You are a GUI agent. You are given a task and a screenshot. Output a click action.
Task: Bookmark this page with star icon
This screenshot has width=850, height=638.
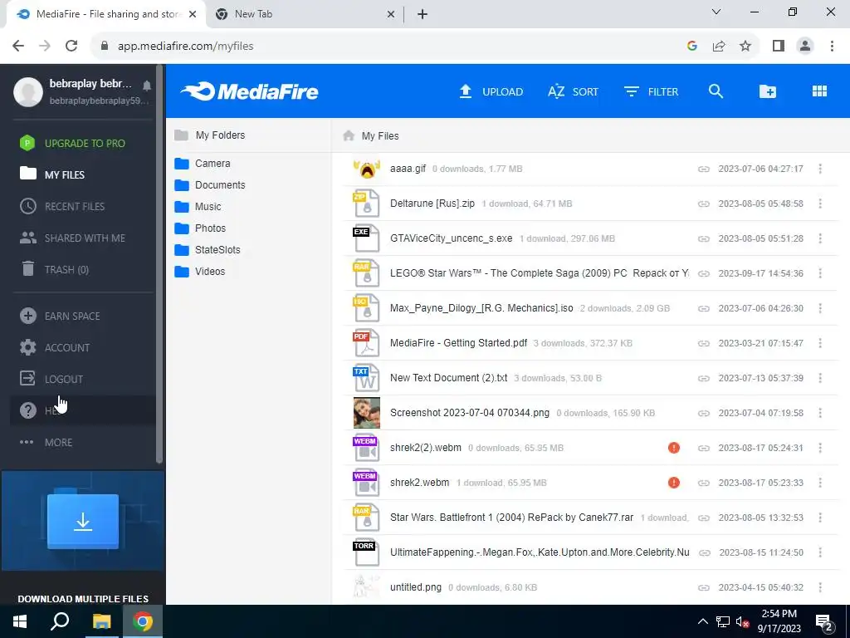point(745,47)
